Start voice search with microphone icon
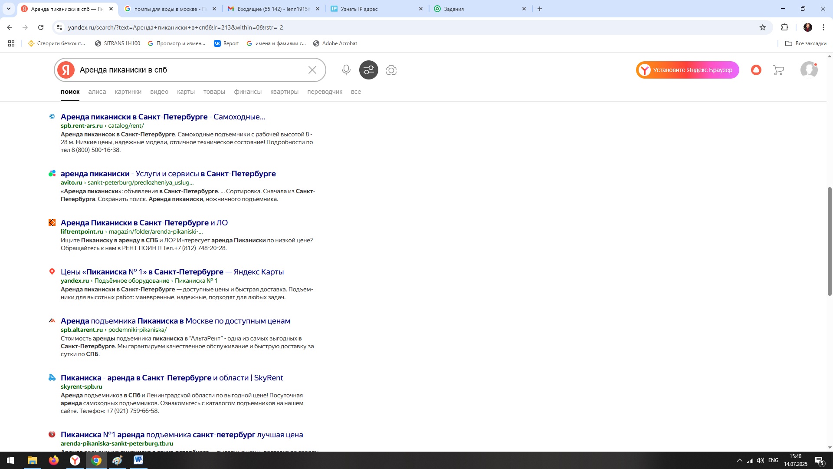This screenshot has height=469, width=833. 346,70
